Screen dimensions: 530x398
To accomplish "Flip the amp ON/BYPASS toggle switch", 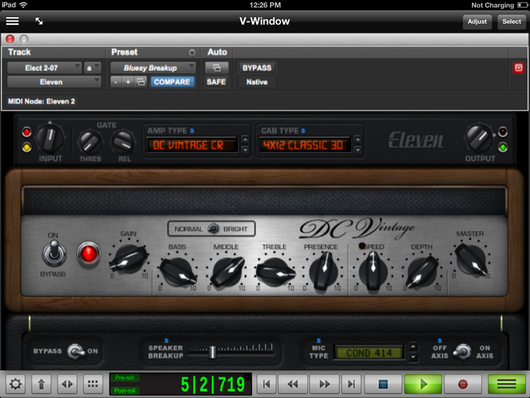I will click(x=54, y=254).
